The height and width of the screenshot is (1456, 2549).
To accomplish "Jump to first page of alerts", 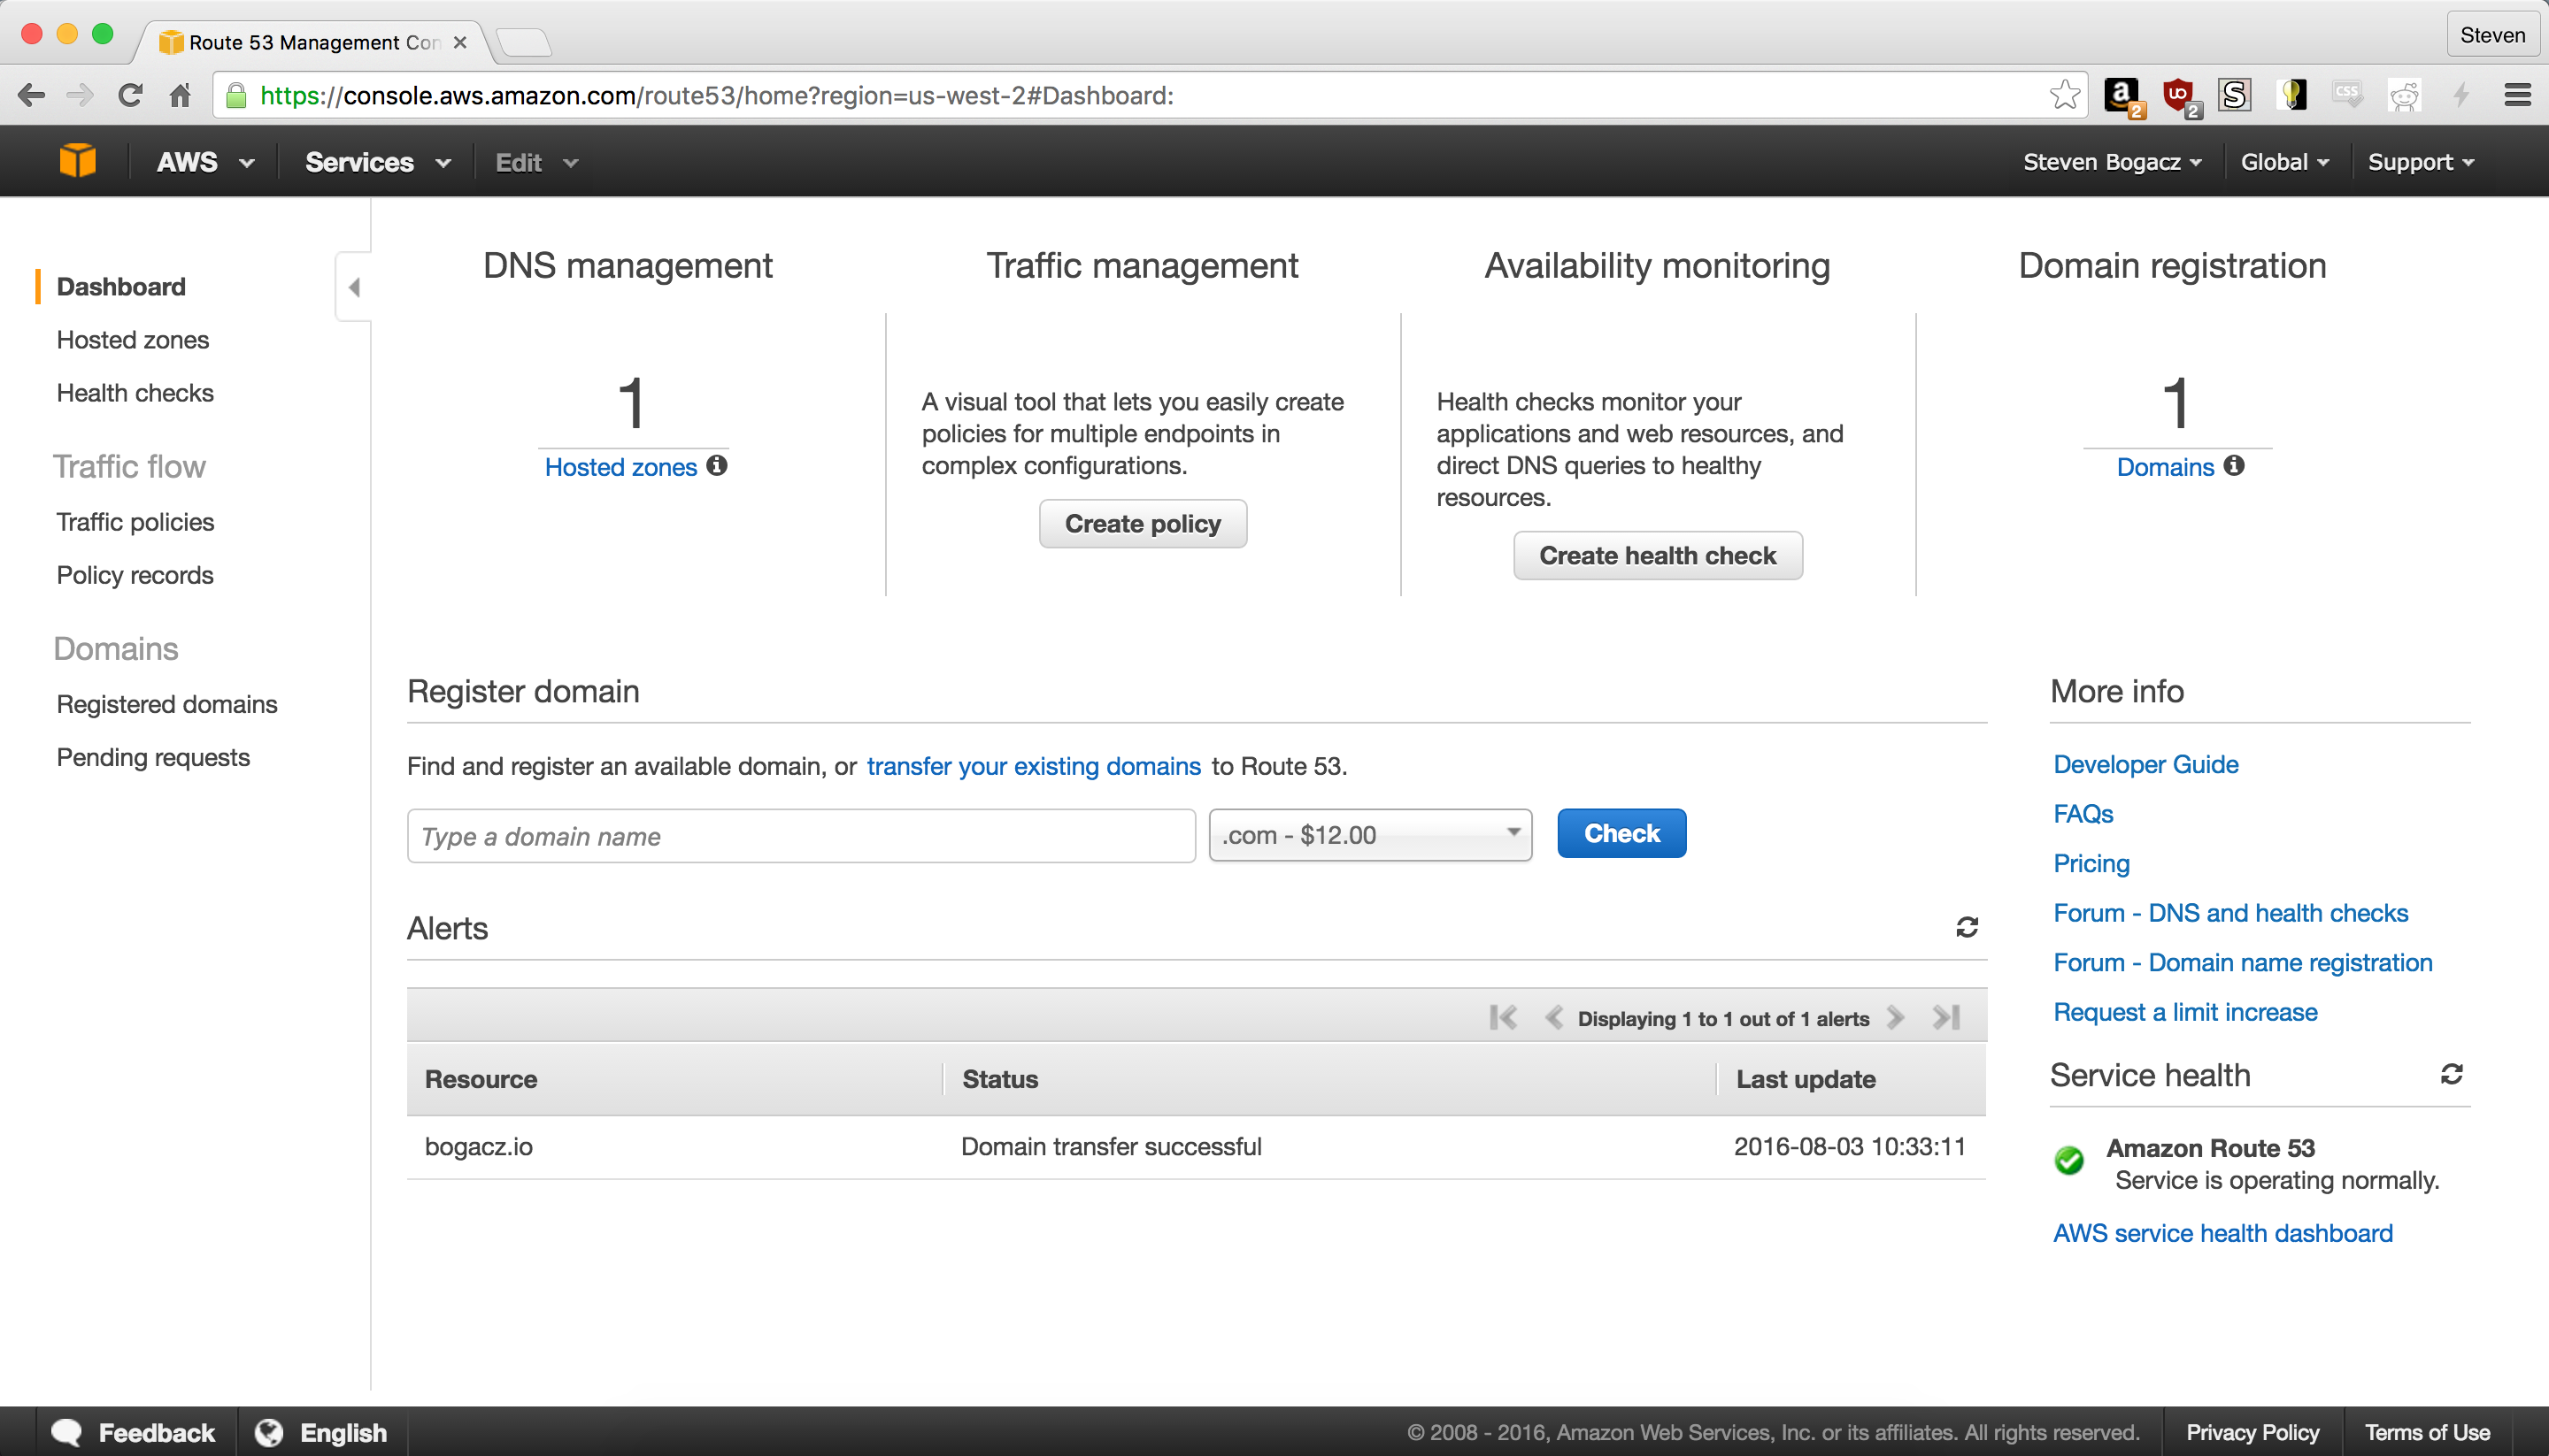I will click(x=1503, y=1018).
